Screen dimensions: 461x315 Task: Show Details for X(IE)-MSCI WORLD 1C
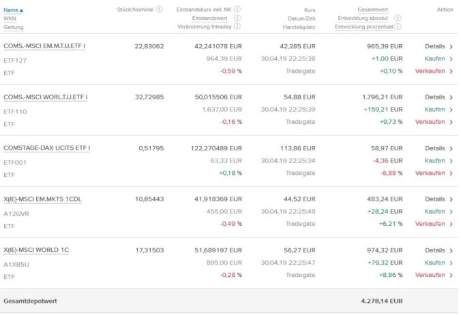click(x=438, y=250)
